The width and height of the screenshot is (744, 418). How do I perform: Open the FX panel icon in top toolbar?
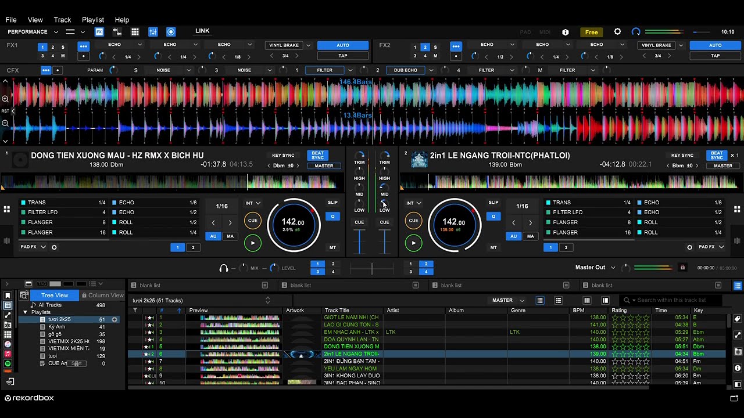(99, 32)
